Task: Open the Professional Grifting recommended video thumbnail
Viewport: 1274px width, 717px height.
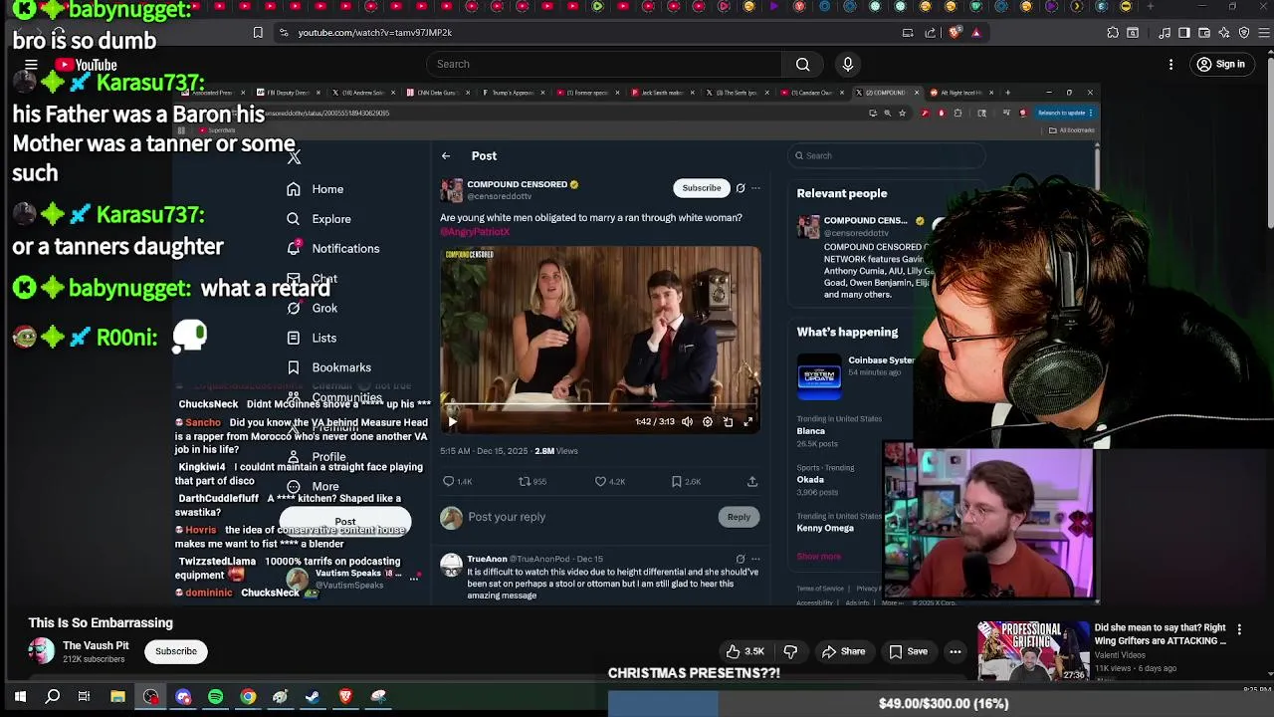Action: 1033,650
